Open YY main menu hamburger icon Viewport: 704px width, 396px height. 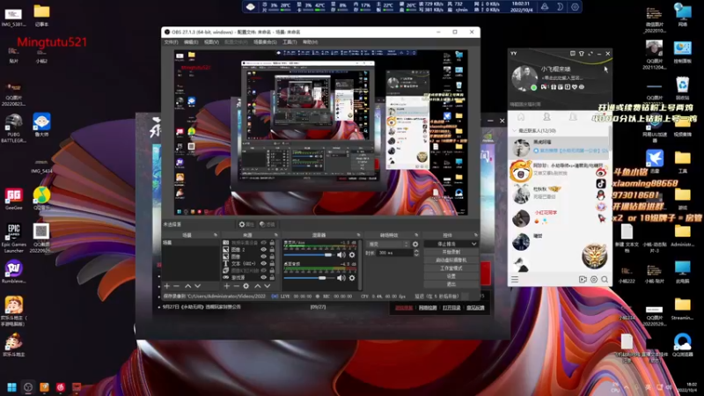click(515, 279)
